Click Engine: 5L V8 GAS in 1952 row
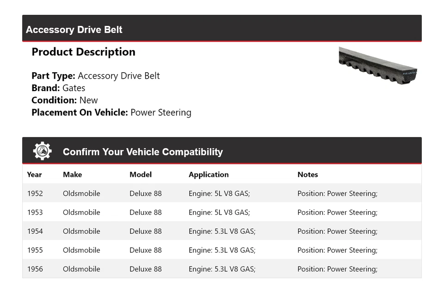The width and height of the screenshot is (444, 293). pyautogui.click(x=219, y=193)
